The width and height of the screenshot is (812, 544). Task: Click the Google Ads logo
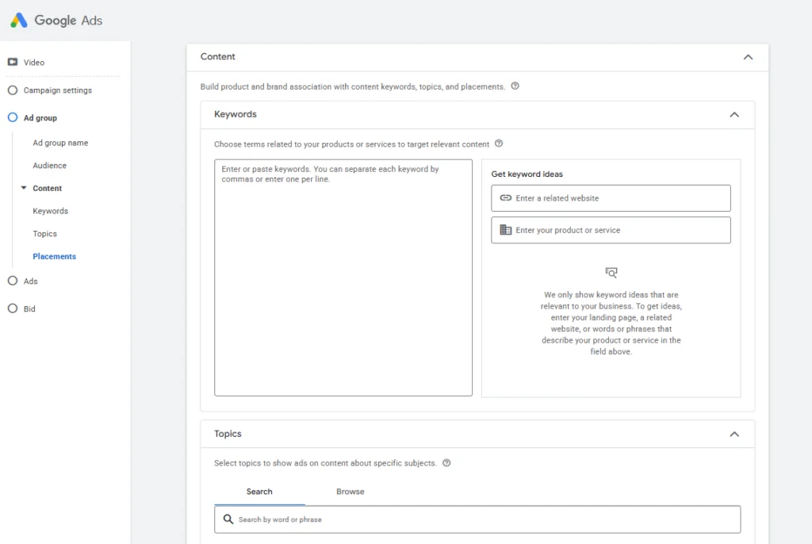pyautogui.click(x=56, y=20)
